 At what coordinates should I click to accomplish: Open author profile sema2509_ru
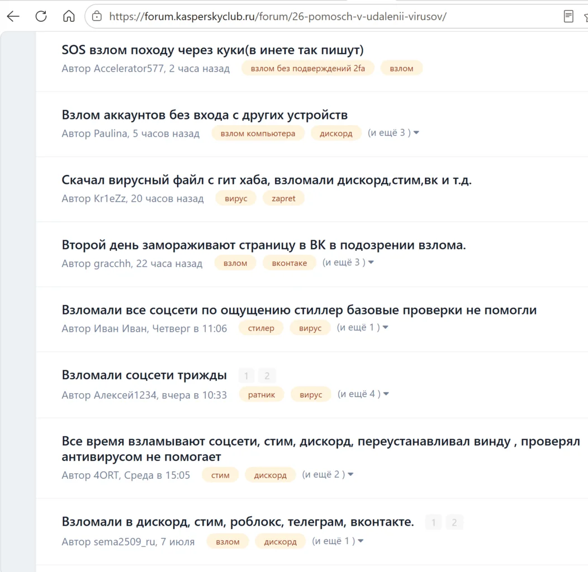[x=125, y=542]
